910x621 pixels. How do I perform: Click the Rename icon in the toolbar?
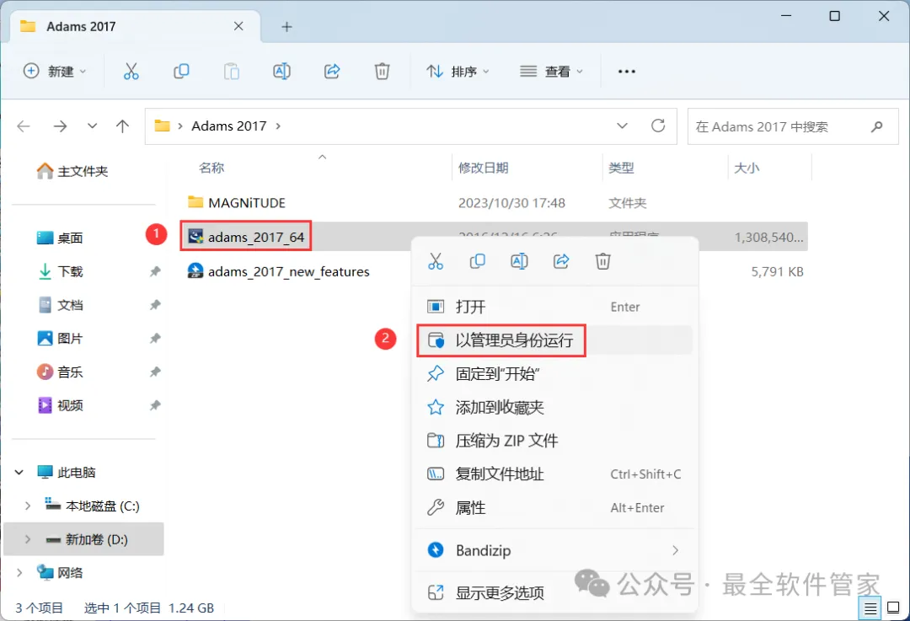281,72
